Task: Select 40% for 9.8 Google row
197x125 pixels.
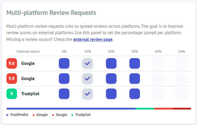Action: click(158, 79)
